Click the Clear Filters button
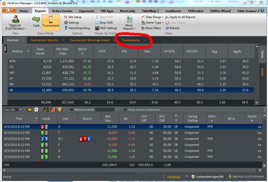The image size is (268, 182). tap(175, 22)
